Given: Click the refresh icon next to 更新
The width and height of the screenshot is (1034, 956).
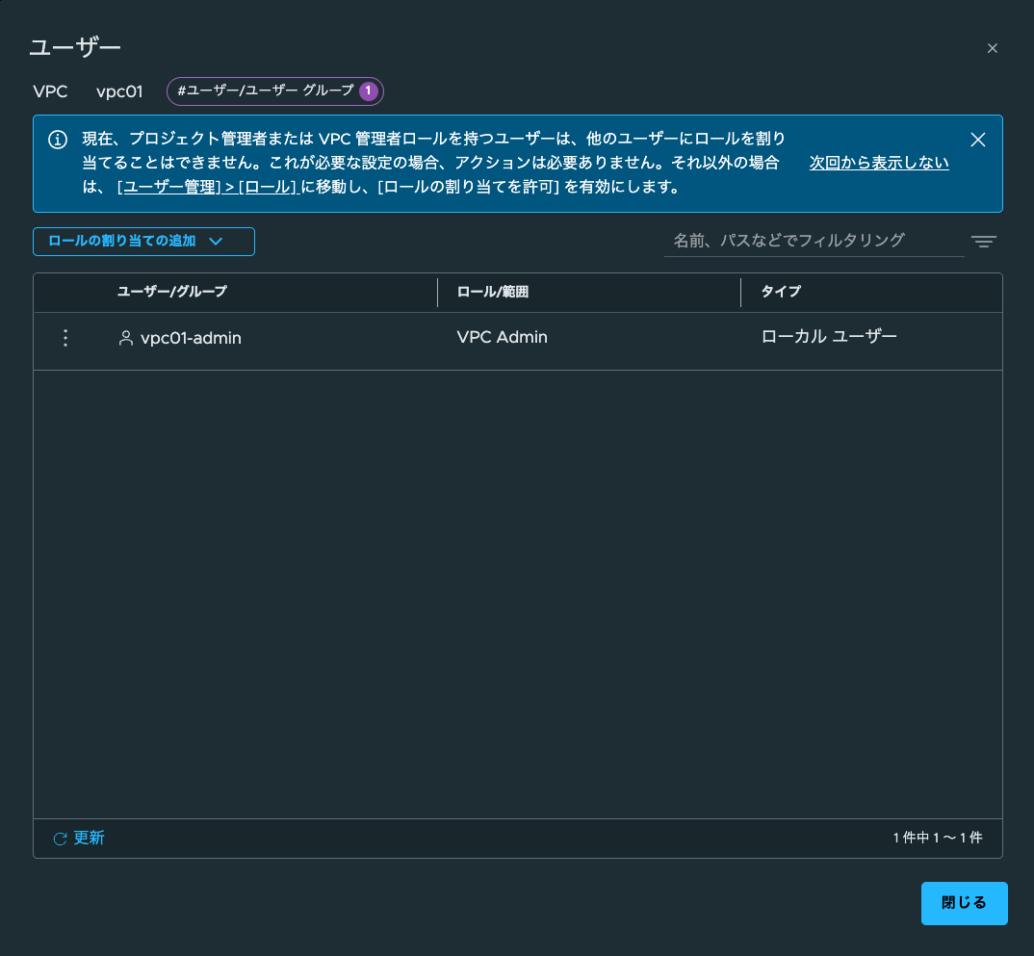Looking at the screenshot, I should pos(60,839).
